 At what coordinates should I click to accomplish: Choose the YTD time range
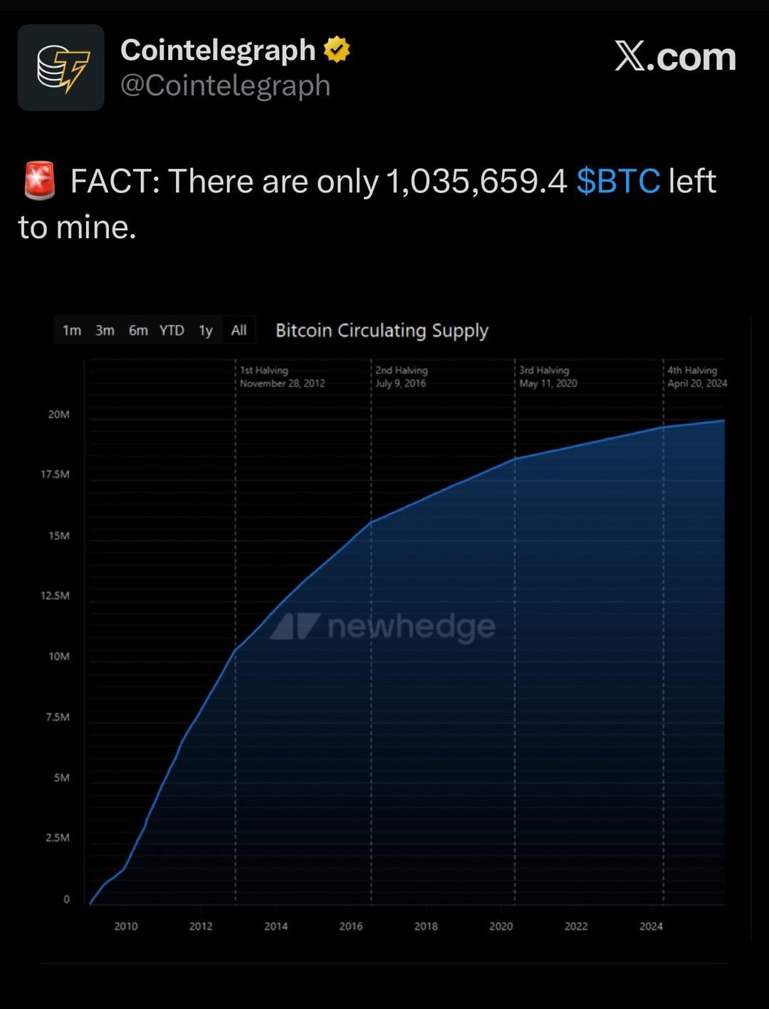coord(172,331)
